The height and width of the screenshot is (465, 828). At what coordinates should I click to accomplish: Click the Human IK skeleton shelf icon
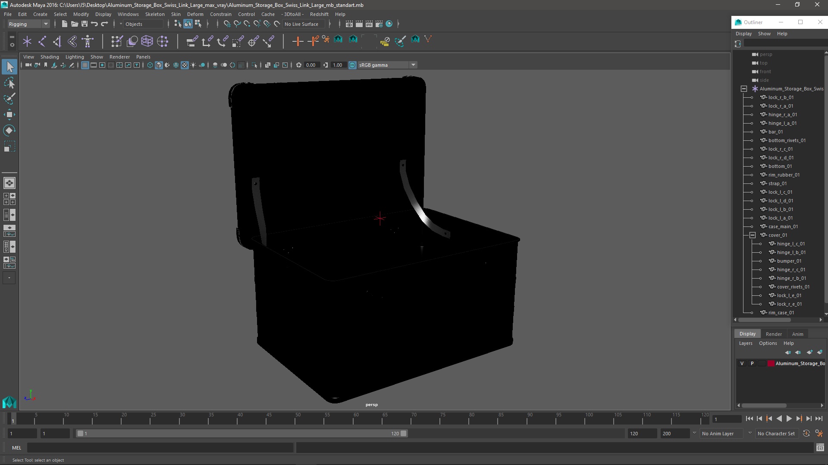click(88, 41)
